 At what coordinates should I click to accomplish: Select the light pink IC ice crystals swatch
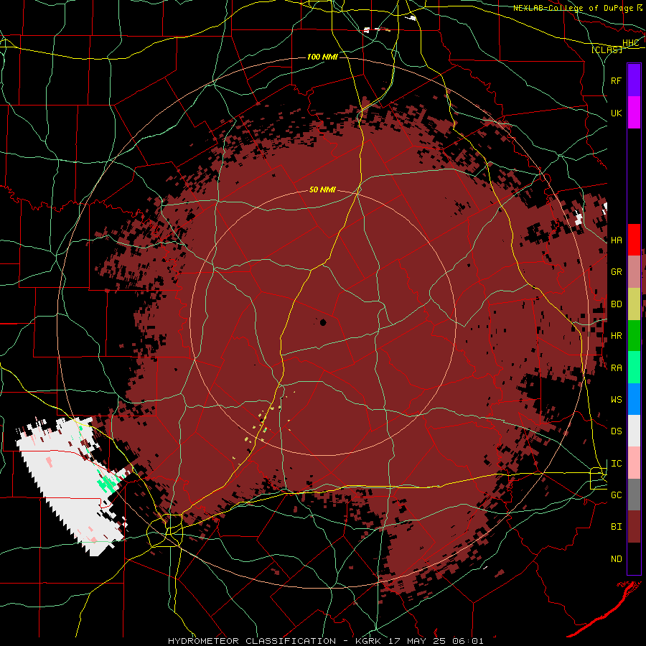pos(634,463)
